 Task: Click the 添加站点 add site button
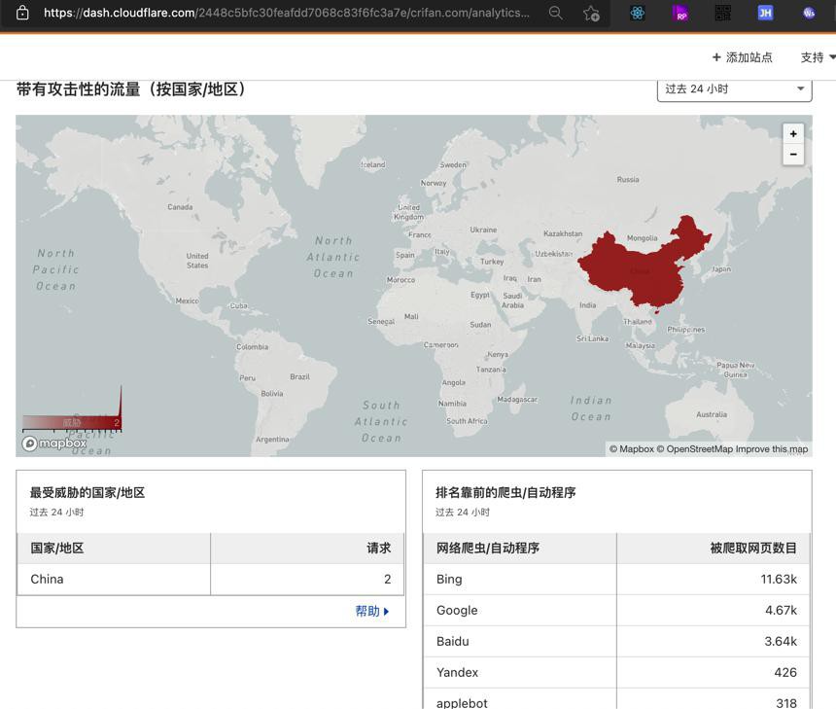742,57
